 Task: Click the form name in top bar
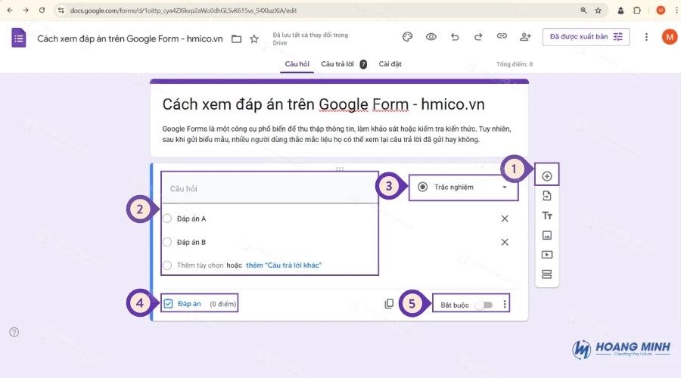click(130, 39)
